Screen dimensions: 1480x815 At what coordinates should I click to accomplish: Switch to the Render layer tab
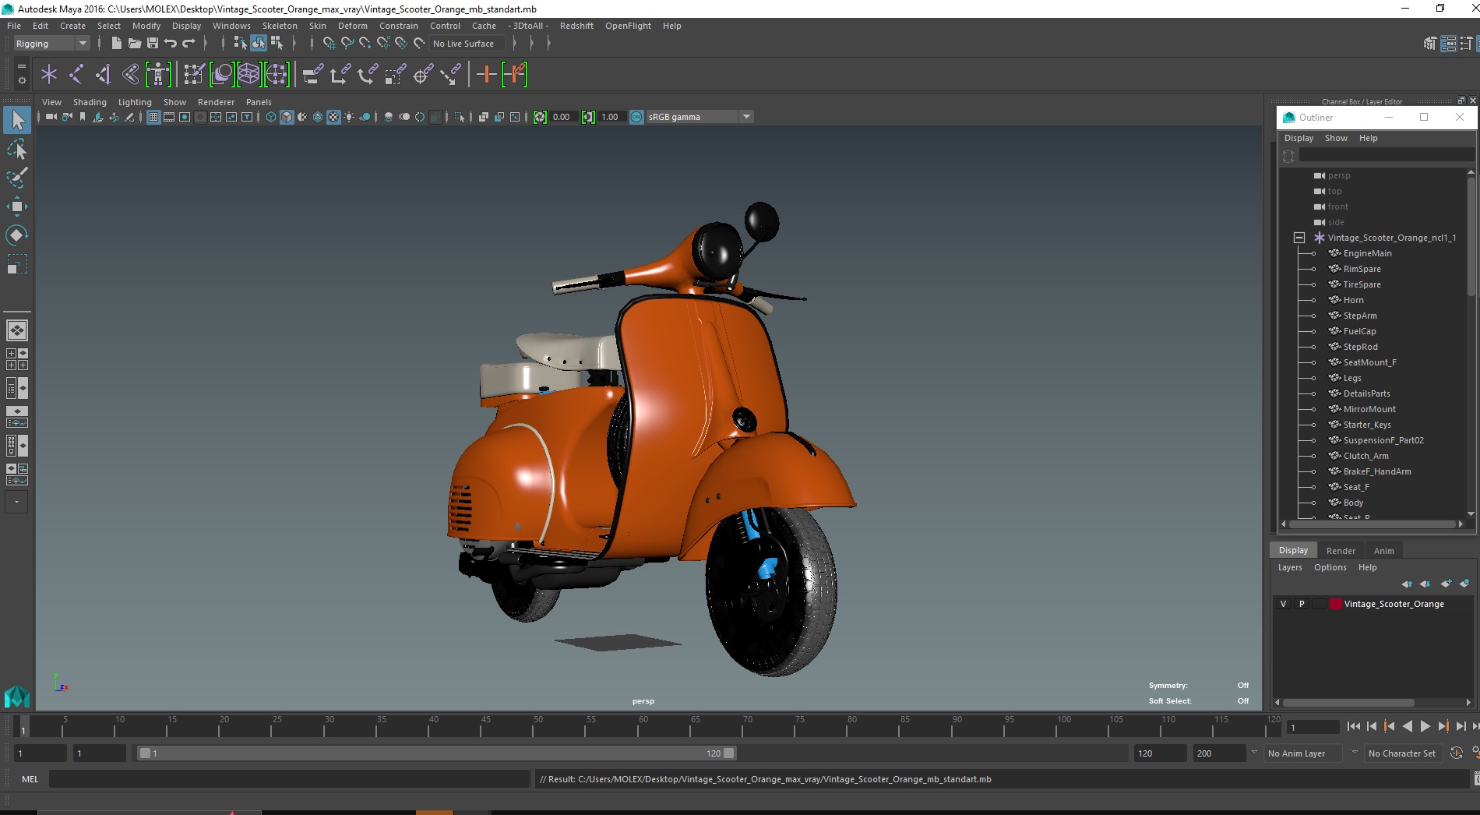pos(1341,550)
